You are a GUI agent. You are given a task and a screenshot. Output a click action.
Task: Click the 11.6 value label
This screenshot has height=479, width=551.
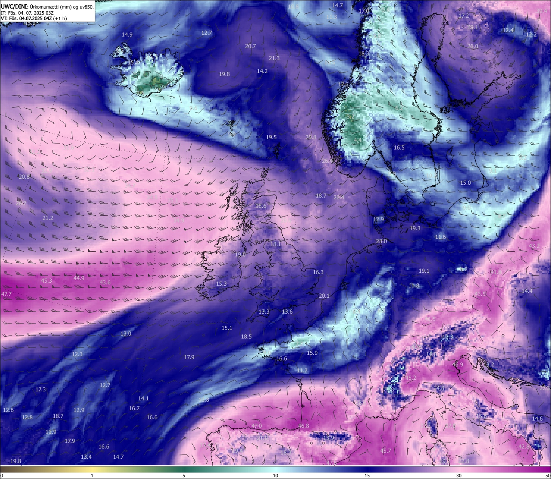(x=440, y=237)
